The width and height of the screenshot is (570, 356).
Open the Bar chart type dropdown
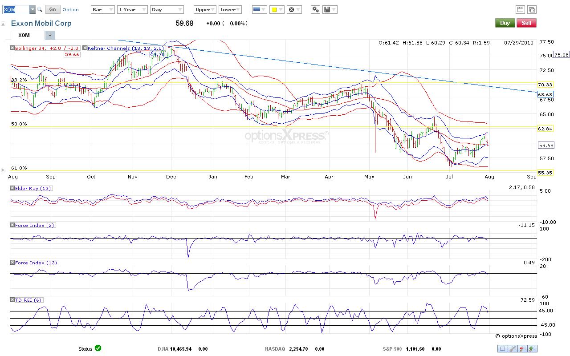point(103,9)
